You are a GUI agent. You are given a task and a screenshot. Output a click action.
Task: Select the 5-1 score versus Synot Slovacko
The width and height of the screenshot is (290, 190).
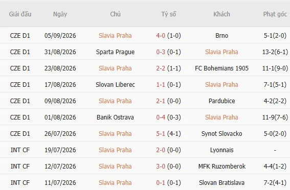[x=161, y=133]
